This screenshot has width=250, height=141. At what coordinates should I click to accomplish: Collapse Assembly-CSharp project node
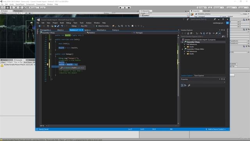182,42
